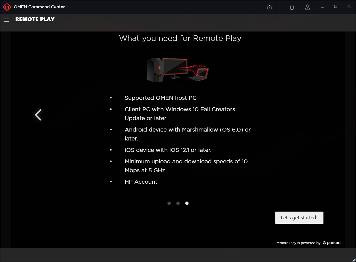Go to the OMEN home screen

coord(269,7)
